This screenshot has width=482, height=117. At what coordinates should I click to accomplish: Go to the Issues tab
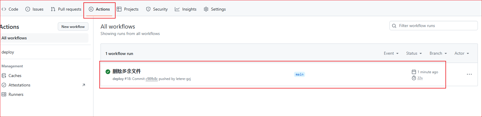pyautogui.click(x=34, y=9)
